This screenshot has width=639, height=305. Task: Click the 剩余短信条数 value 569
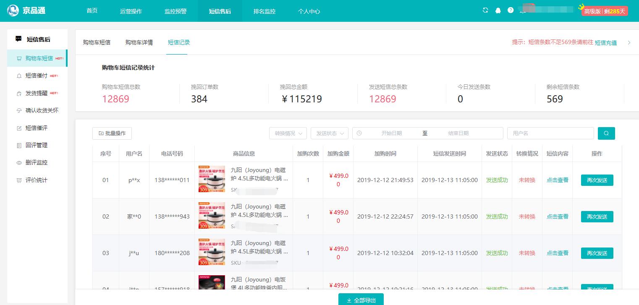click(x=555, y=99)
